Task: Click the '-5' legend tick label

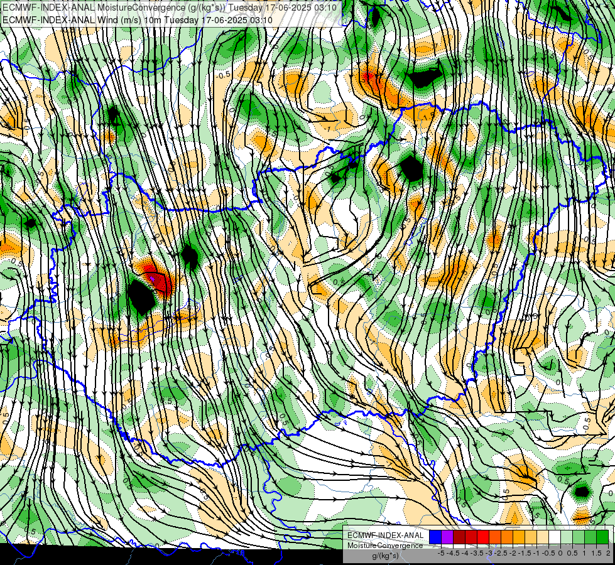Action: pyautogui.click(x=441, y=553)
